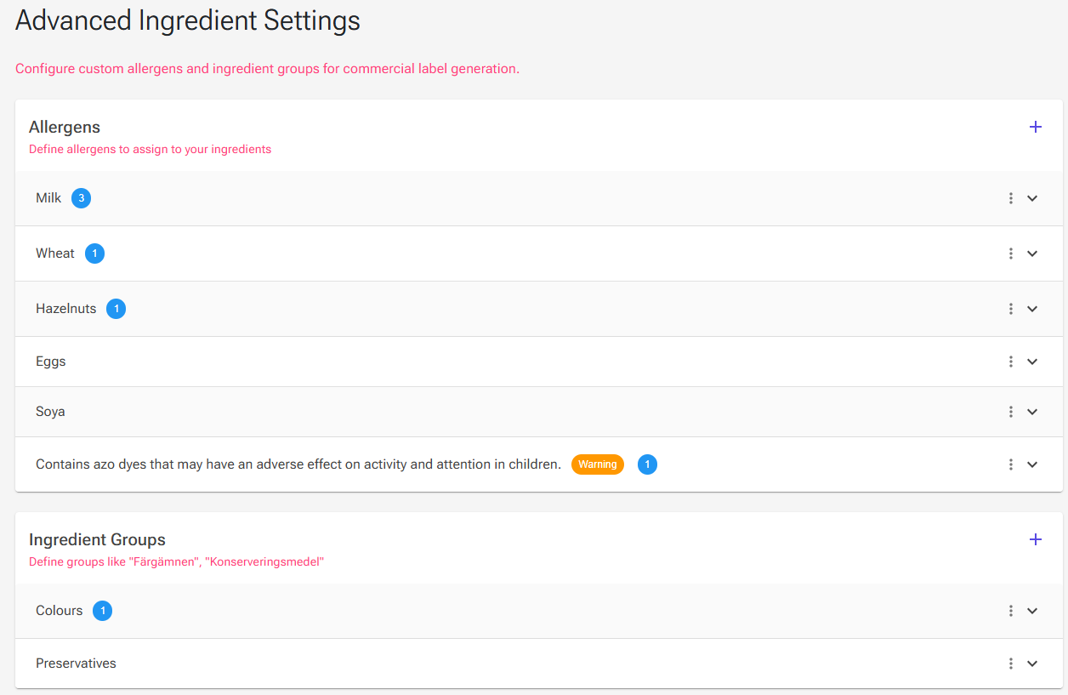Viewport: 1068px width, 695px height.
Task: Expand the Wheat allergen chevron
Action: click(x=1032, y=254)
